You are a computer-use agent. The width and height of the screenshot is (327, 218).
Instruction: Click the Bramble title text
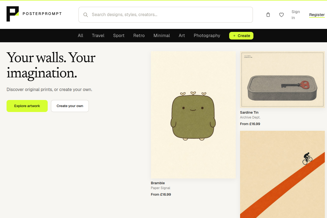pyautogui.click(x=158, y=183)
